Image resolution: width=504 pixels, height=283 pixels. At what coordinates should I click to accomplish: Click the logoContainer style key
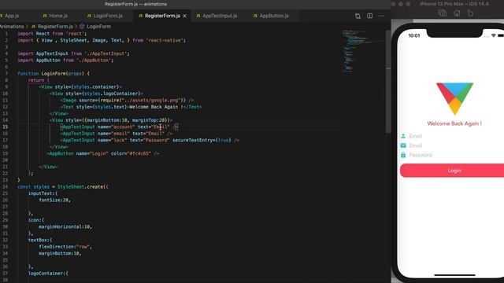point(48,274)
